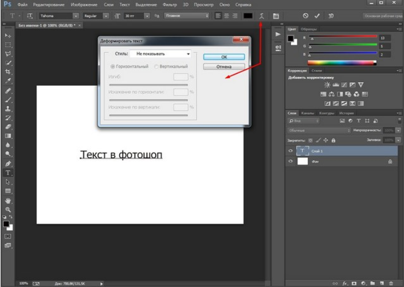Click the black text color swatch
Image resolution: width=404 pixels, height=287 pixels.
[x=248, y=16]
